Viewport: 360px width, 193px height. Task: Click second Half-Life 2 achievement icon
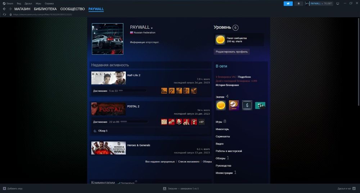pos(171,91)
